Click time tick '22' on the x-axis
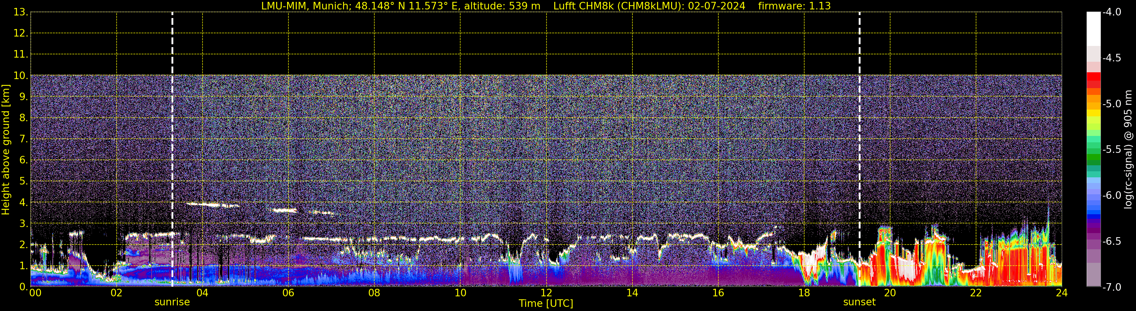 (x=976, y=293)
